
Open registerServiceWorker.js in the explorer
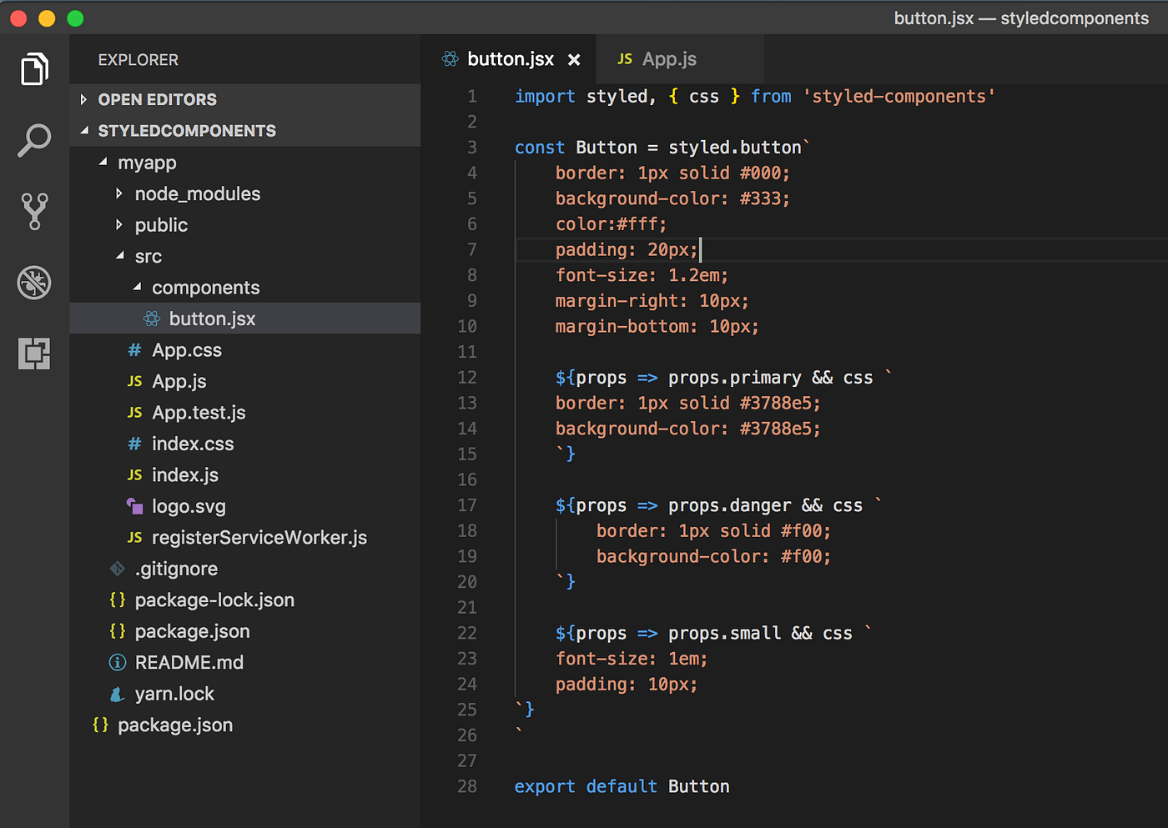pyautogui.click(x=259, y=538)
